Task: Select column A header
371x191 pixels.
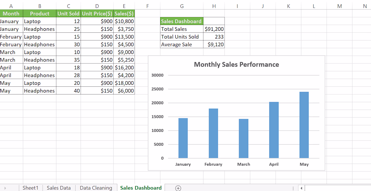Action: (x=11, y=6)
